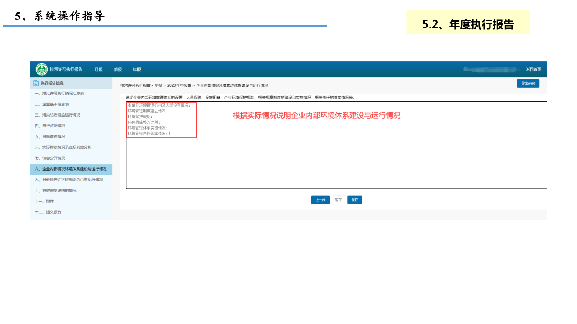
Task: Open 十一、附件 section
Action: (44, 202)
